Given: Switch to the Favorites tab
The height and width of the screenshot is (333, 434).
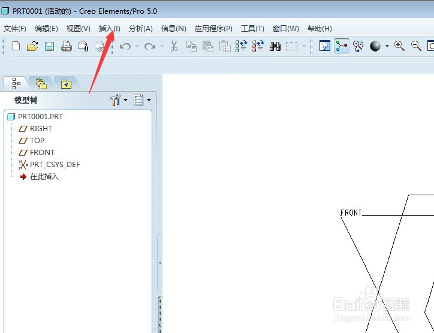Looking at the screenshot, I should coord(66,84).
